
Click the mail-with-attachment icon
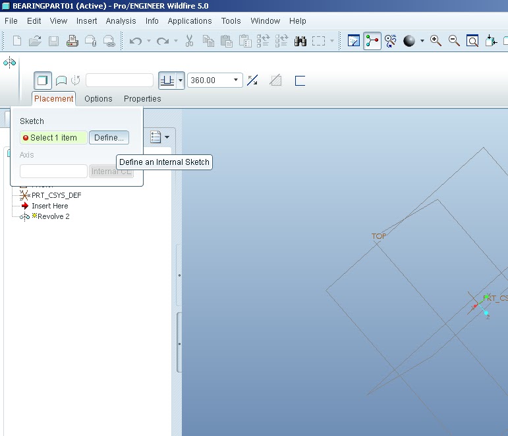pyautogui.click(x=90, y=41)
